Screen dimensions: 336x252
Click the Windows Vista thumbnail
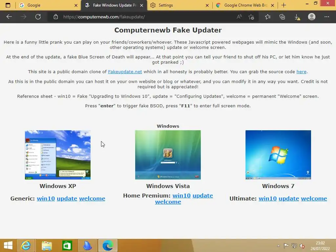168,155
